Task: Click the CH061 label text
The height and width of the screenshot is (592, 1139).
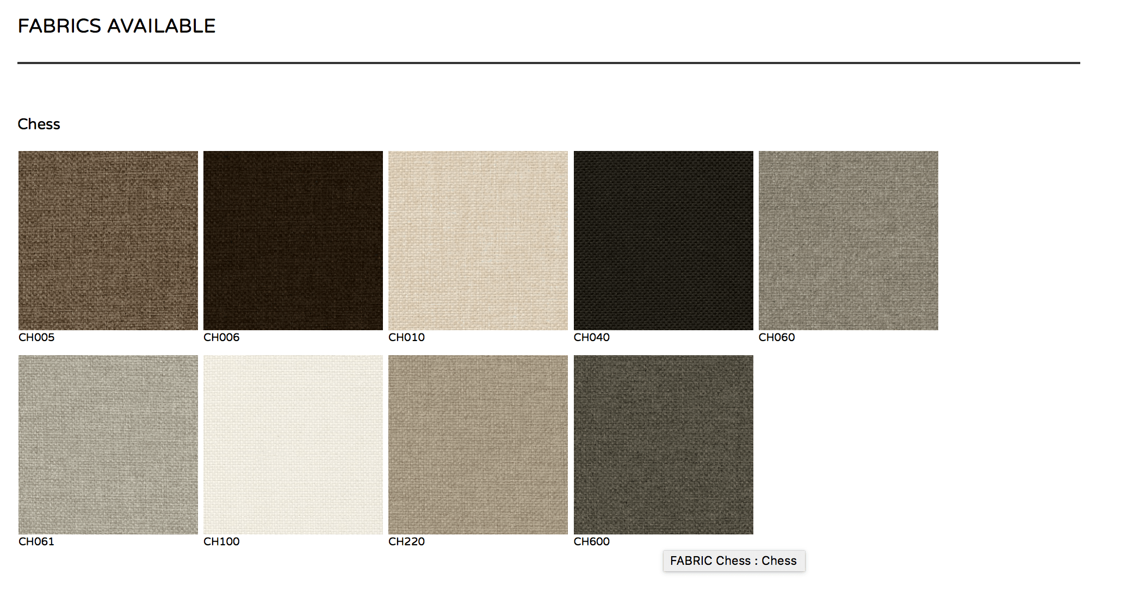Action: tap(36, 541)
